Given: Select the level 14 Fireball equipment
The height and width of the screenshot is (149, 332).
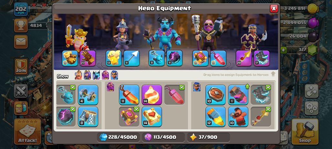Looking at the screenshot, I should pyautogui.click(x=151, y=95).
